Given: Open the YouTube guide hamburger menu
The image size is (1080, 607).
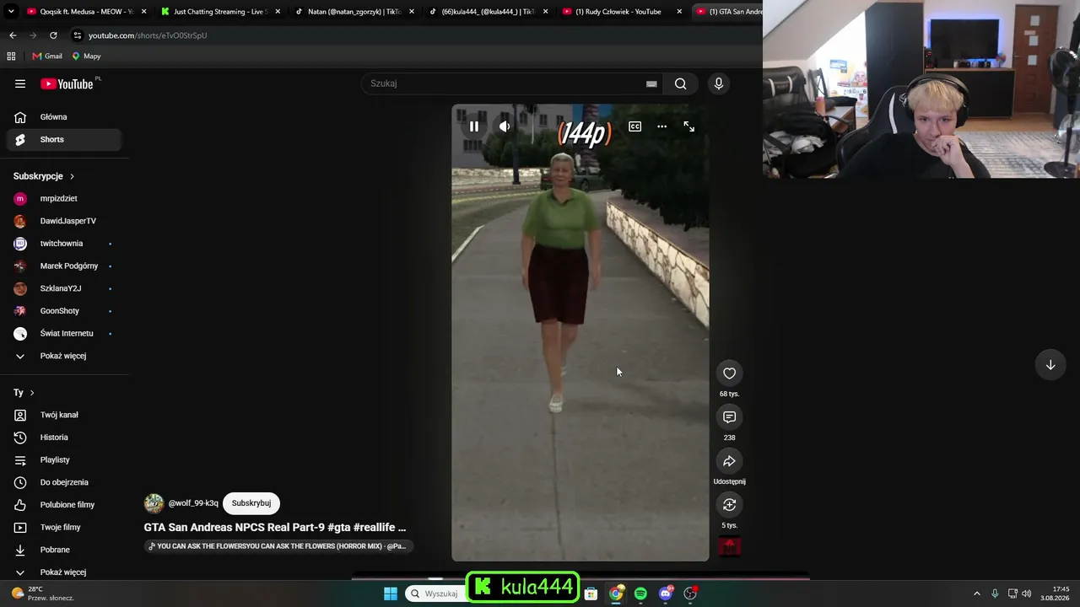Looking at the screenshot, I should coord(20,83).
